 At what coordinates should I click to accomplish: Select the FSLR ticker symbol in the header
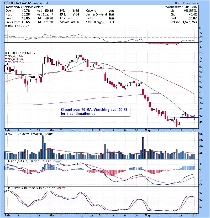9,3
